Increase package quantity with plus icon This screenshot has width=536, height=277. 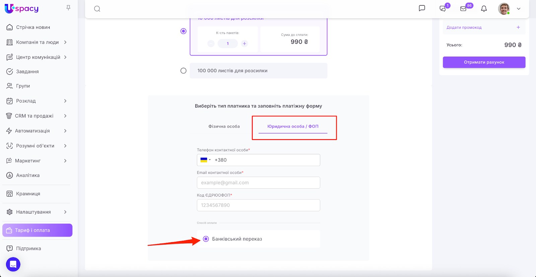tap(245, 44)
